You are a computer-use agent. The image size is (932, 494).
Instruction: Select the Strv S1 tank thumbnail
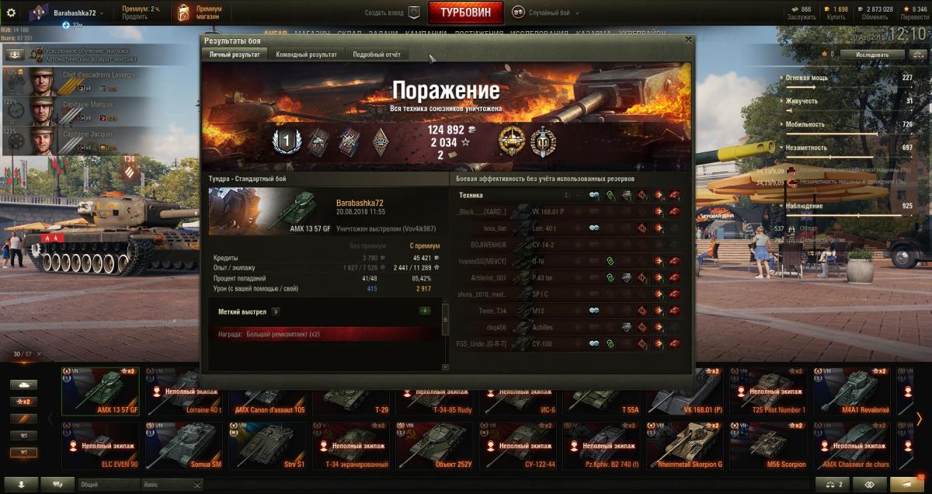[x=266, y=447]
